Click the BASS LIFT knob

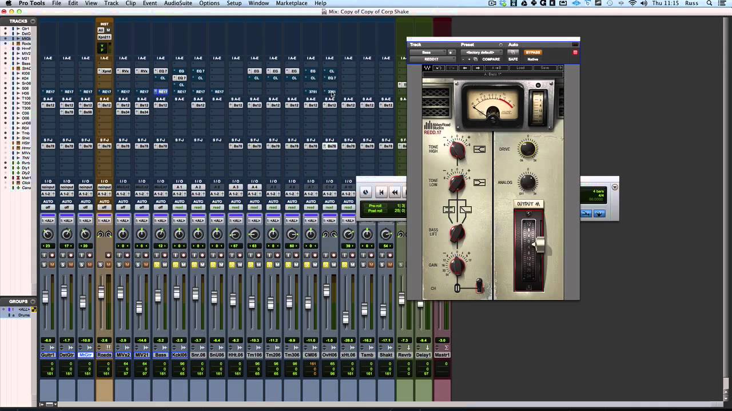[x=456, y=232]
